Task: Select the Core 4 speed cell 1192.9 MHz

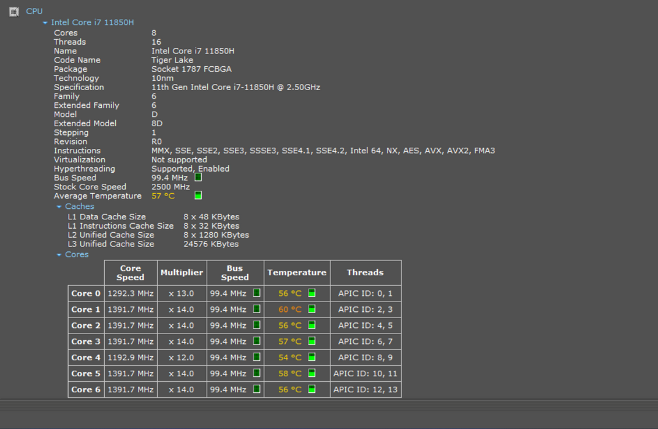Action: pos(131,358)
